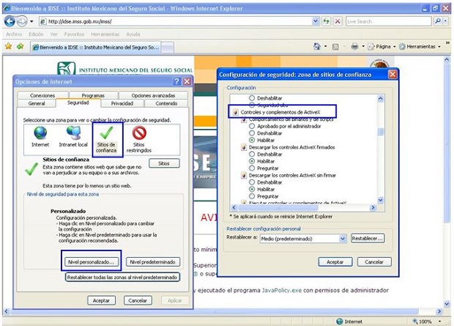Image resolution: width=454 pixels, height=326 pixels.
Task: Open the Home button dropdown arrow
Action: pos(325,46)
